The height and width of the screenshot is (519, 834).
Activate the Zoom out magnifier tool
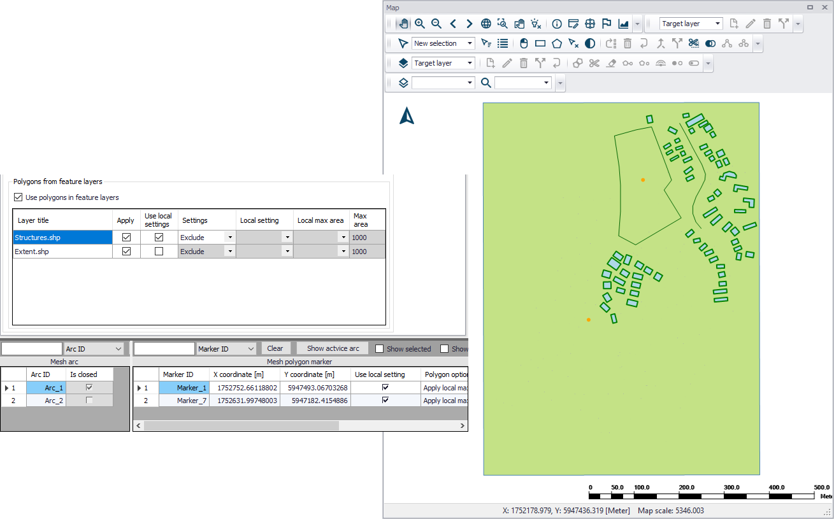[436, 24]
